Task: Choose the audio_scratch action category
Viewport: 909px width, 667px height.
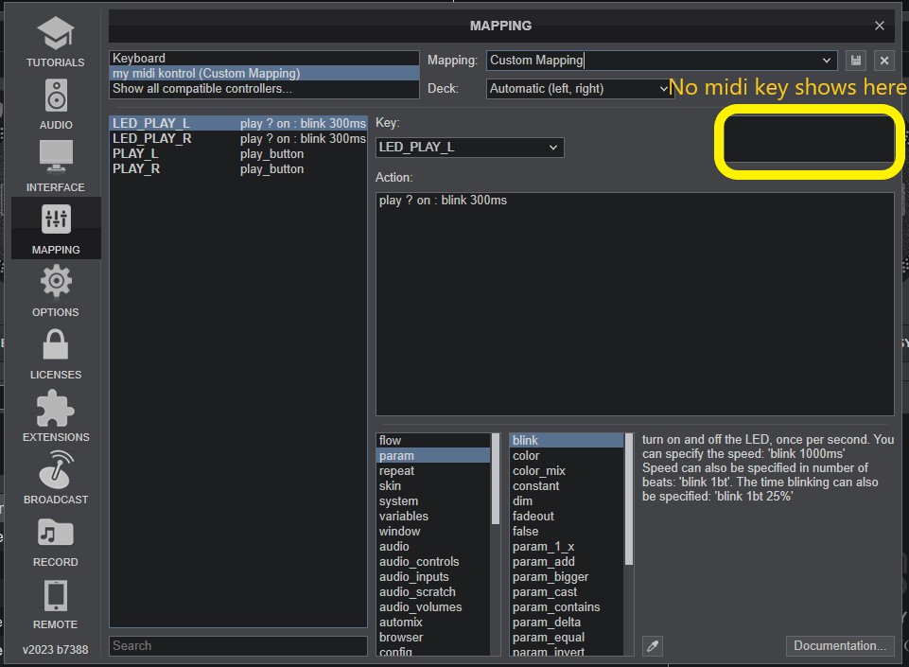Action: (x=417, y=592)
